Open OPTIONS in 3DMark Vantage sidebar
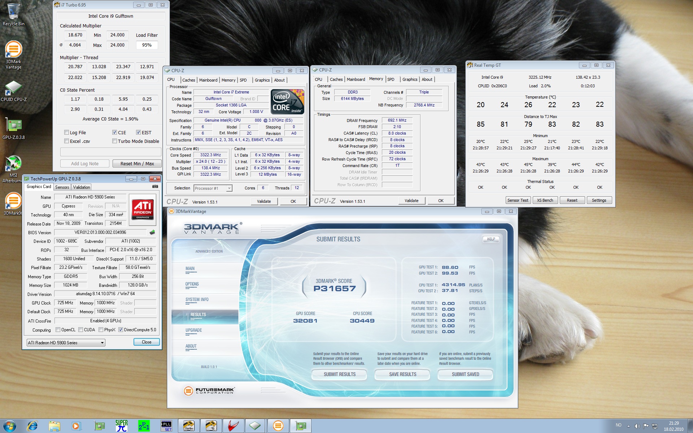693x433 pixels. pos(192,284)
